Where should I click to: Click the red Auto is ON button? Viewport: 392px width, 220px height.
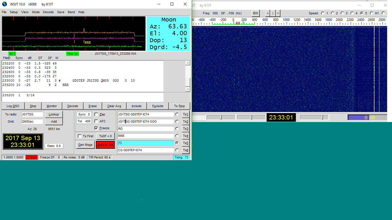point(105,145)
